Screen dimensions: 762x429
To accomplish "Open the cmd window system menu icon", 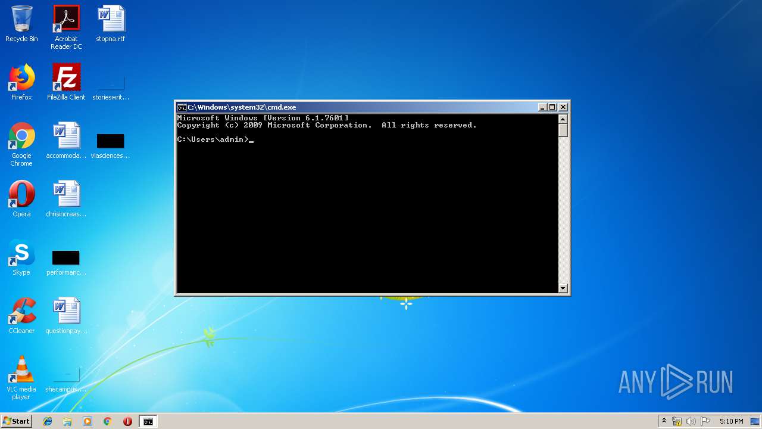I will (182, 107).
